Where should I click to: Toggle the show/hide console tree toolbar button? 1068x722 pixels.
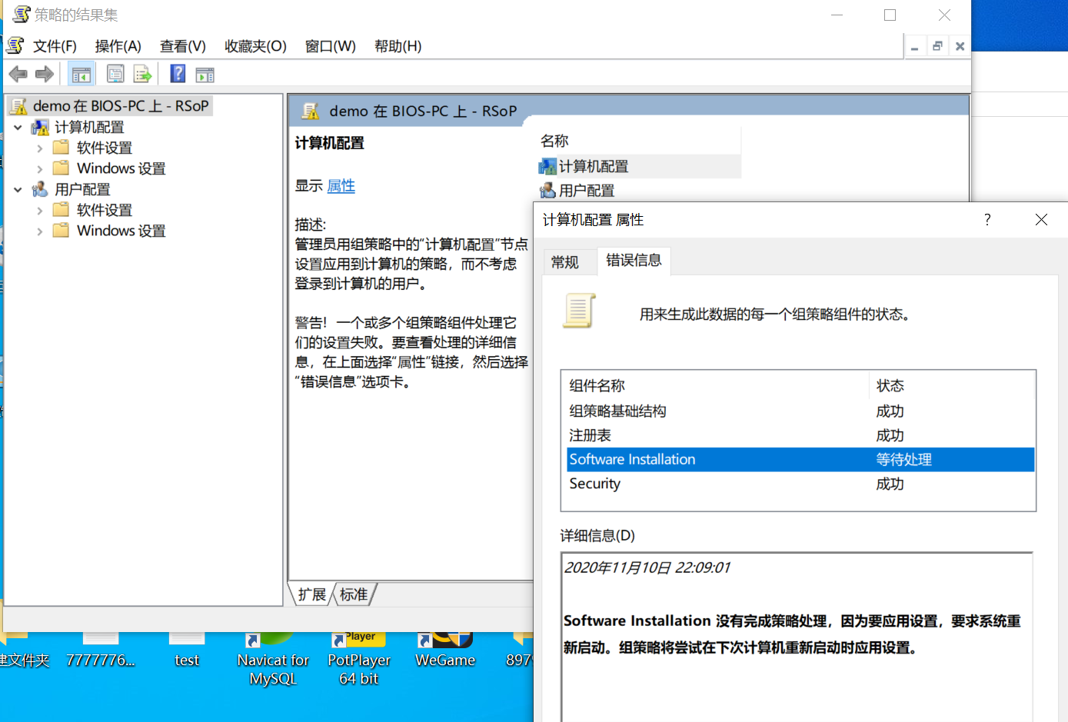click(81, 74)
